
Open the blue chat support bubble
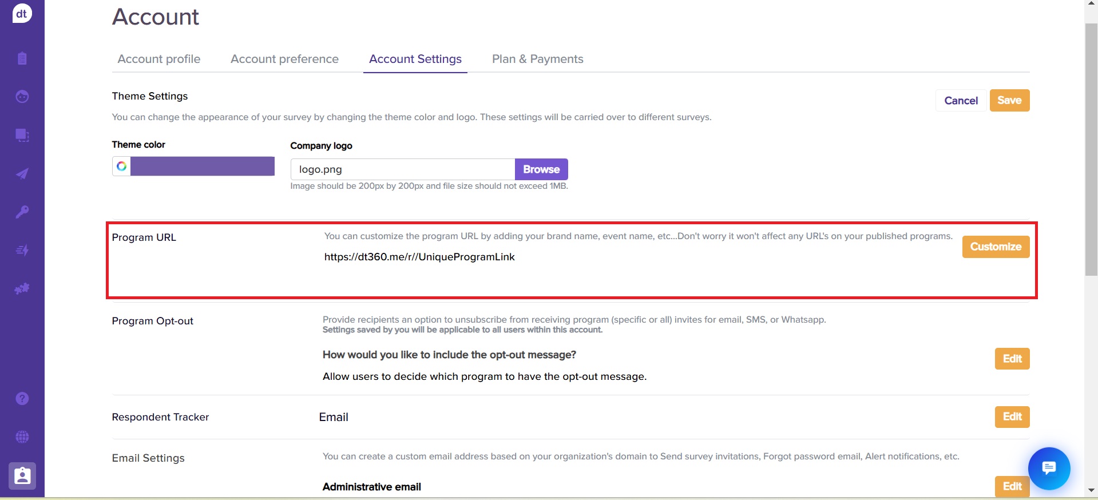(x=1048, y=469)
